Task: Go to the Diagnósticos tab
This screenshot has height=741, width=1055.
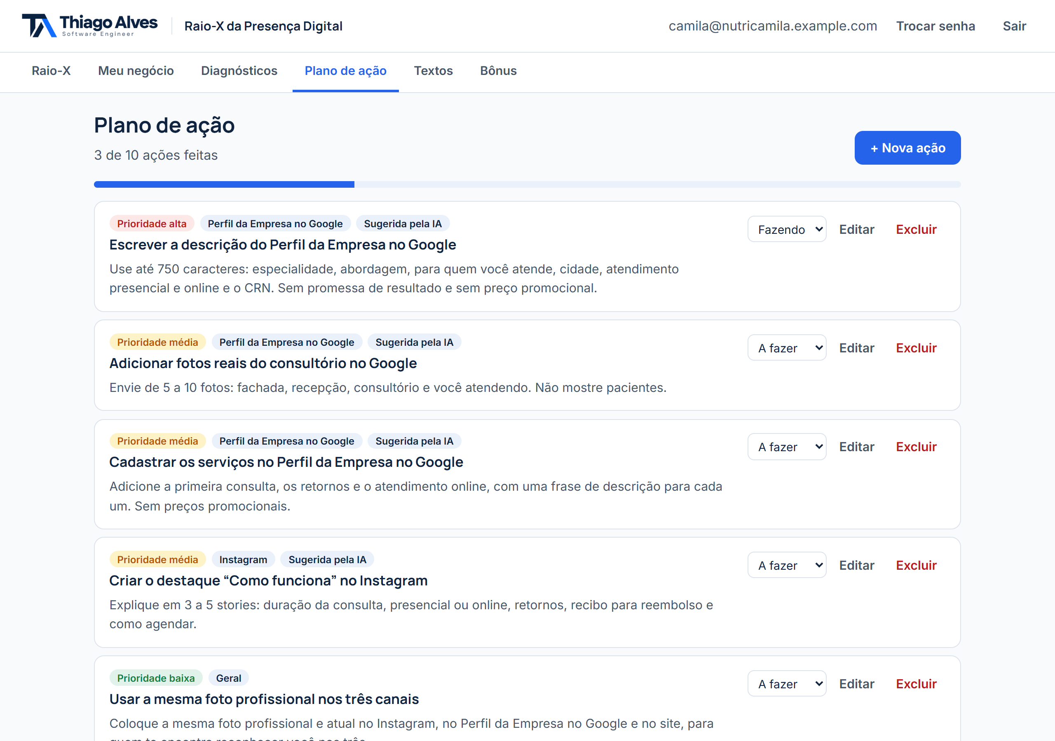Action: pos(239,71)
